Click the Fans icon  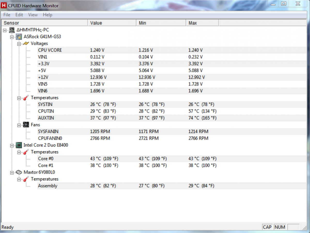point(26,125)
